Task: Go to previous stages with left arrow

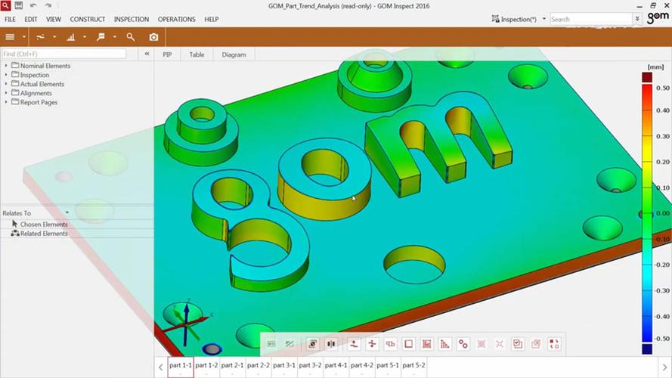Action: 161,367
